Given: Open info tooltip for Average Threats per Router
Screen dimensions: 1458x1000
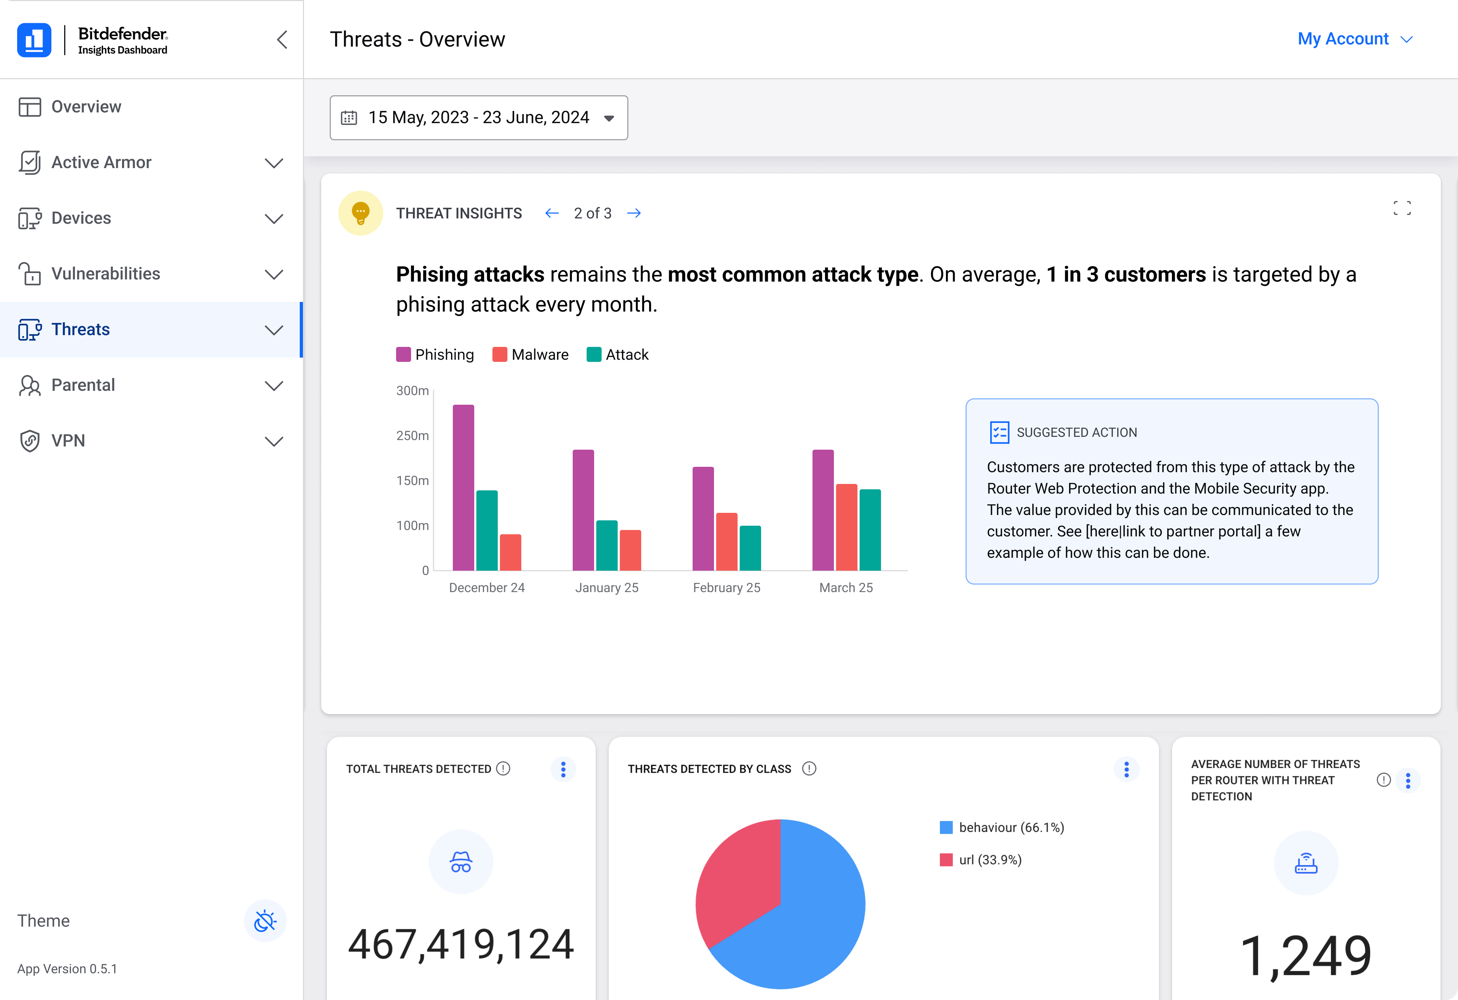Looking at the screenshot, I should (1384, 780).
